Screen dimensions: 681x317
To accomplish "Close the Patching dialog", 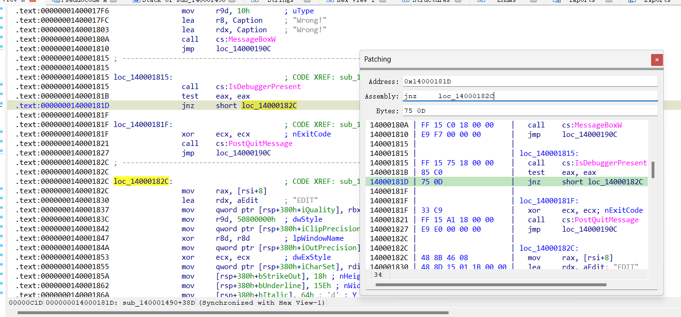I will [657, 60].
